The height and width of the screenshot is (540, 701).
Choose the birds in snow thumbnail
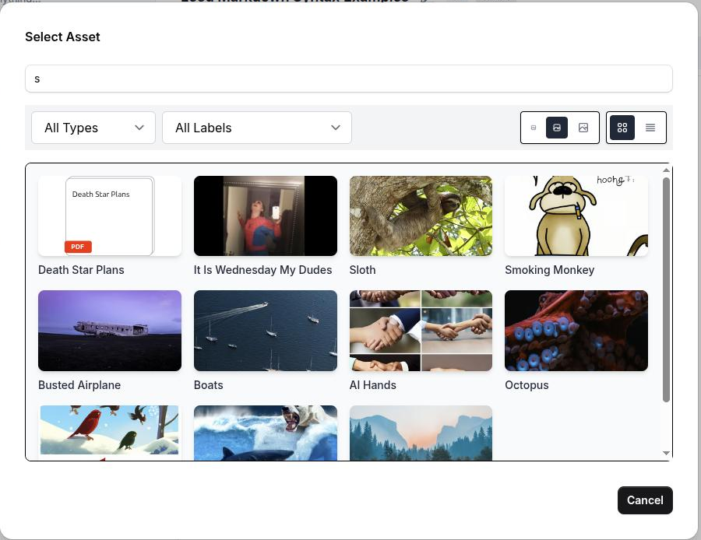[x=110, y=433]
